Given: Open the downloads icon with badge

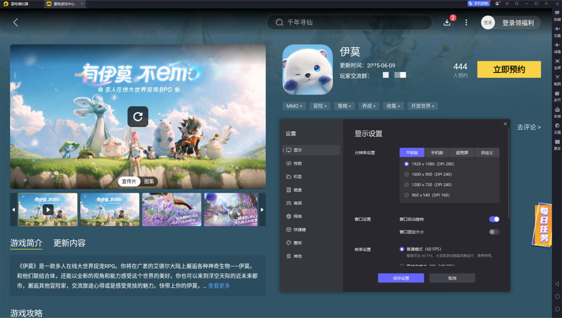Looking at the screenshot, I should [447, 22].
